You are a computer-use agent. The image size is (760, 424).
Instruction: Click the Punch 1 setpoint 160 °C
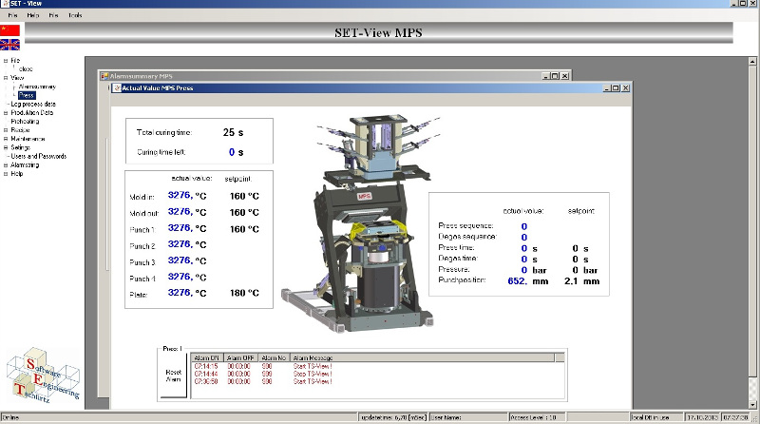(244, 229)
